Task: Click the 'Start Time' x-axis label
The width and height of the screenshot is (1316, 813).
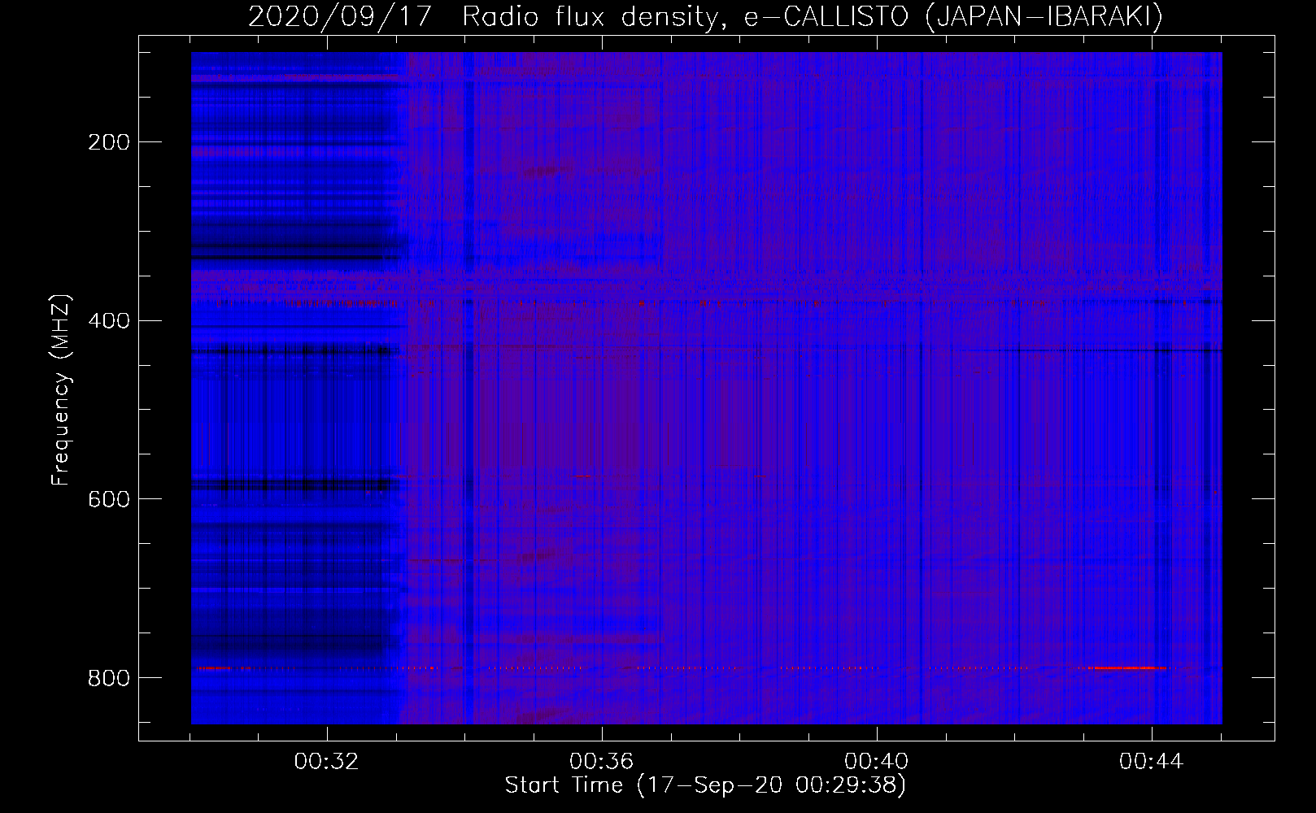Action: click(705, 785)
